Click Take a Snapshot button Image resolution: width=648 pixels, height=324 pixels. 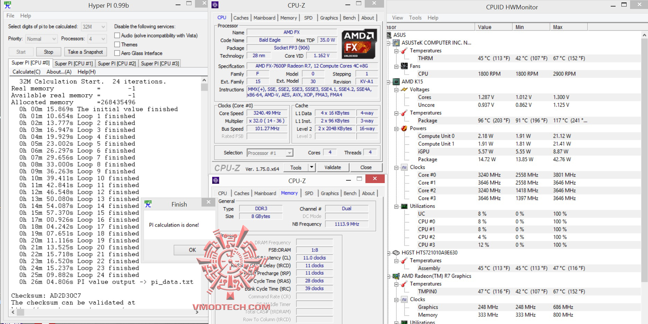tap(85, 52)
